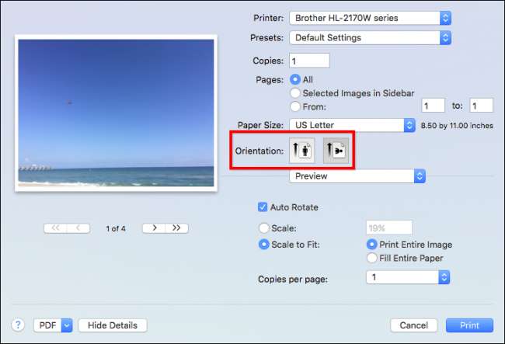
Task: Select landscape orientation icon
Action: point(336,151)
